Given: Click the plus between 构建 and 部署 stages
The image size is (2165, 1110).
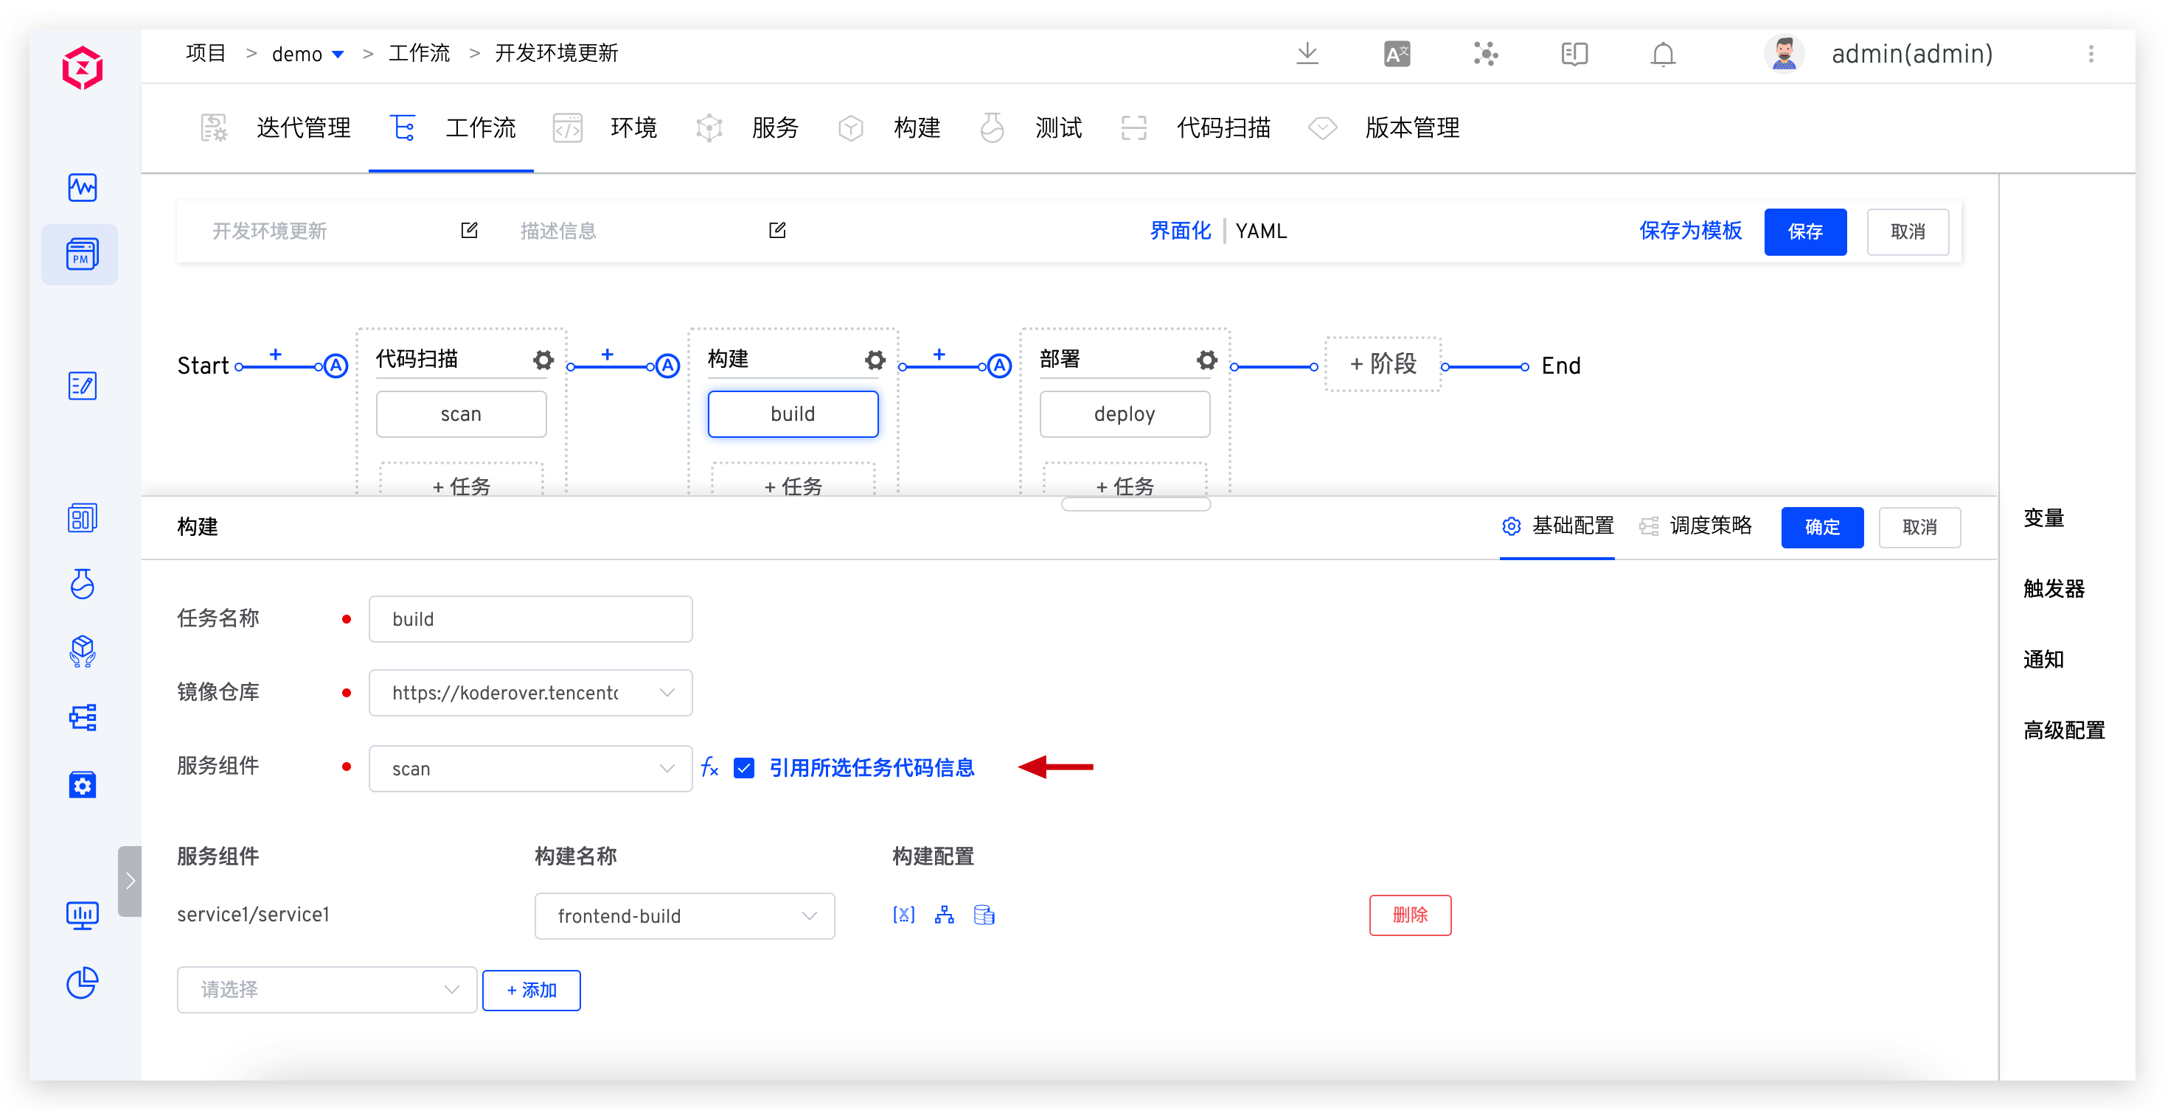Looking at the screenshot, I should coord(939,355).
